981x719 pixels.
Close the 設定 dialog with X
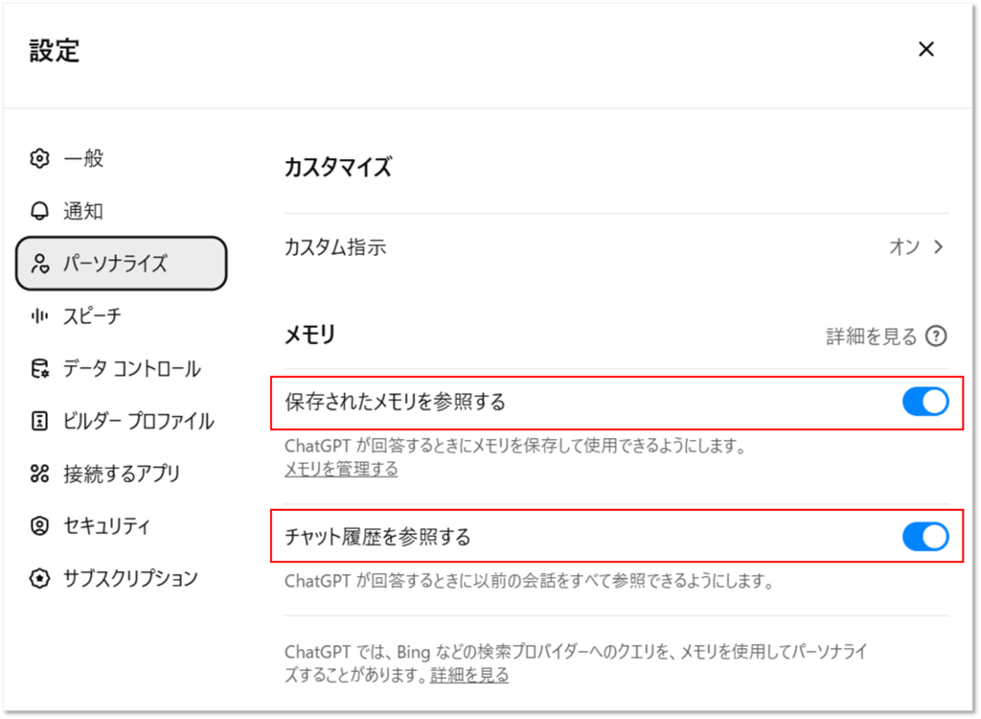point(925,50)
